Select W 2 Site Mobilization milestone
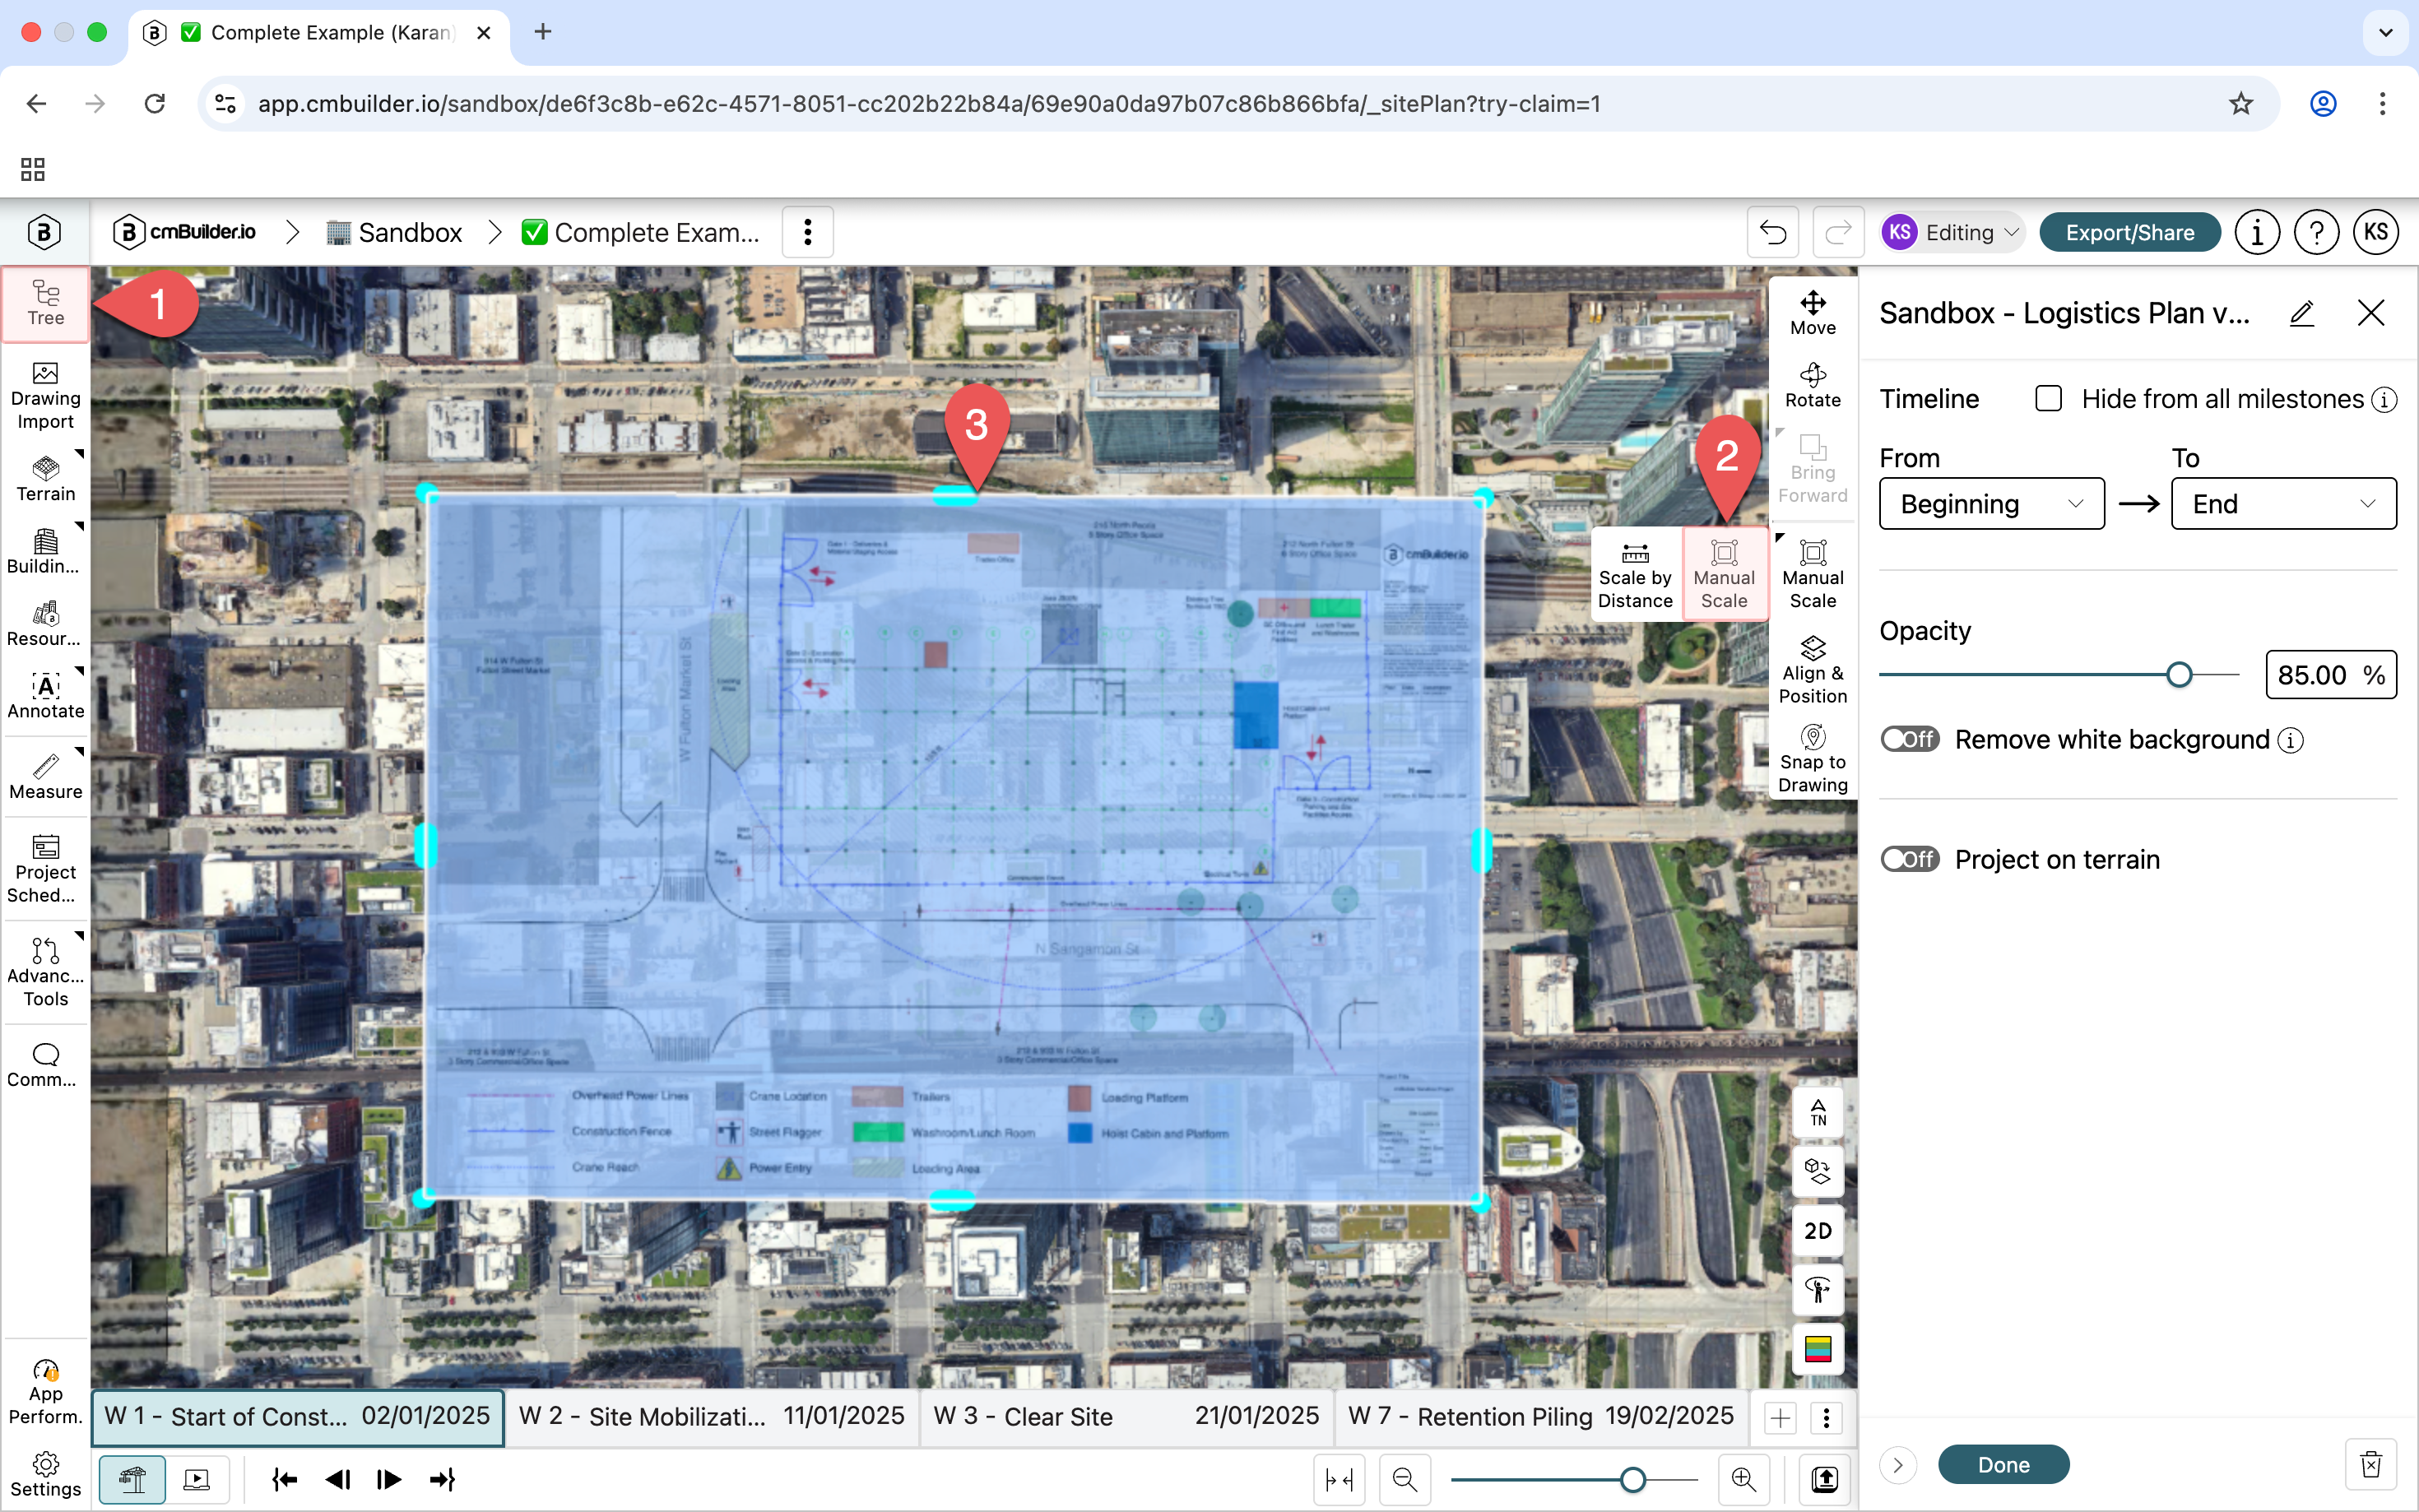Image resolution: width=2419 pixels, height=1512 pixels. (x=711, y=1416)
